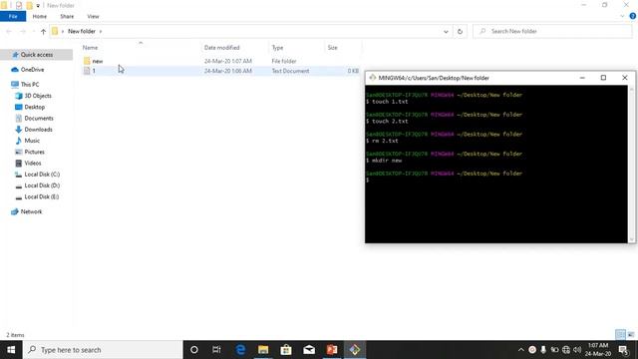The height and width of the screenshot is (359, 638).
Task: Sort by the Type column header
Action: (x=277, y=48)
